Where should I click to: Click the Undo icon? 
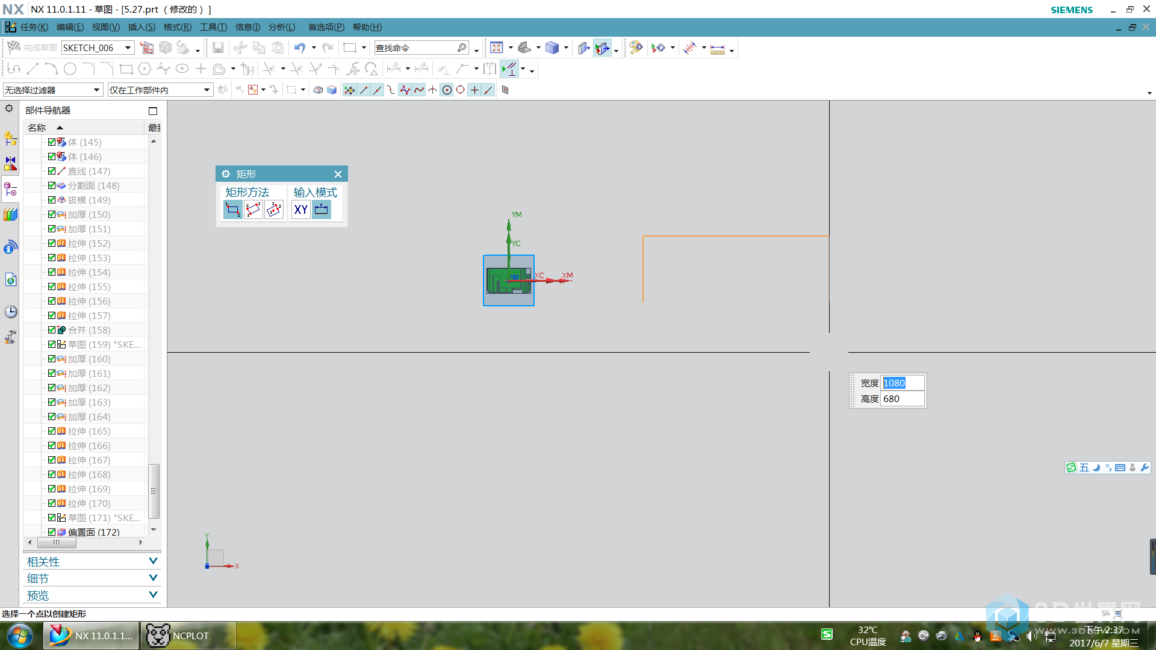[x=300, y=48]
